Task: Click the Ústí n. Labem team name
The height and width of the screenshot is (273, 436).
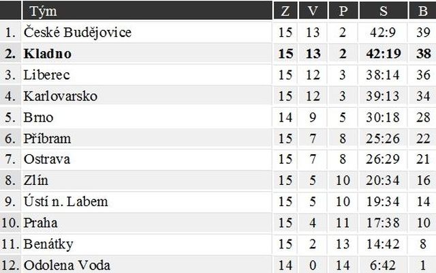Action: [x=65, y=201]
